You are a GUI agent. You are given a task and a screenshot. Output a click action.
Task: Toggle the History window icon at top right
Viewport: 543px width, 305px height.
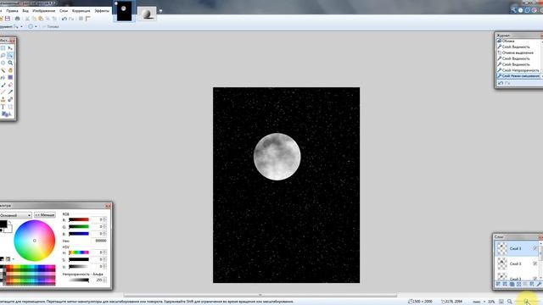520,10
